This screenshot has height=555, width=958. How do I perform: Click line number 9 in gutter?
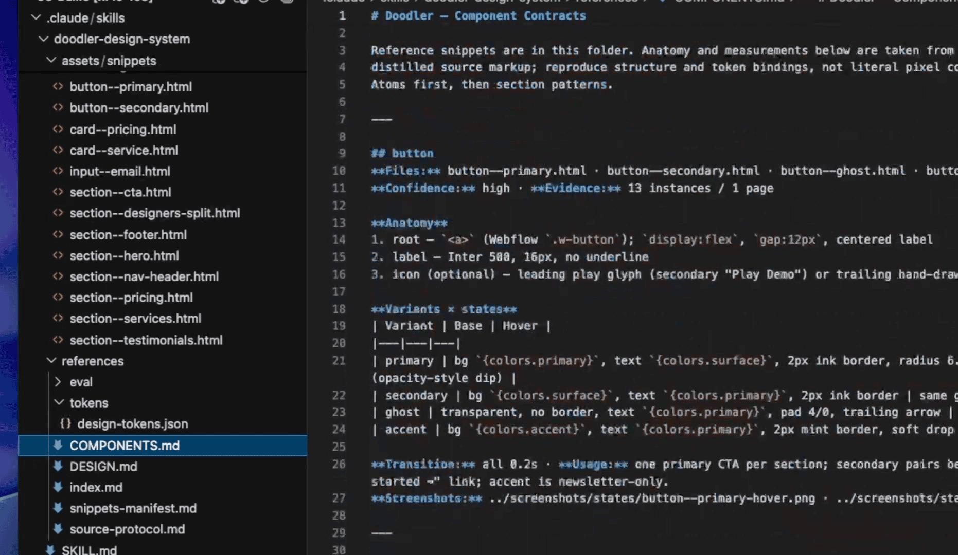click(342, 153)
